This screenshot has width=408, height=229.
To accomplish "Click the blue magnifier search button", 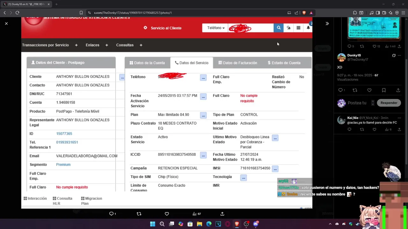I will point(279,28).
